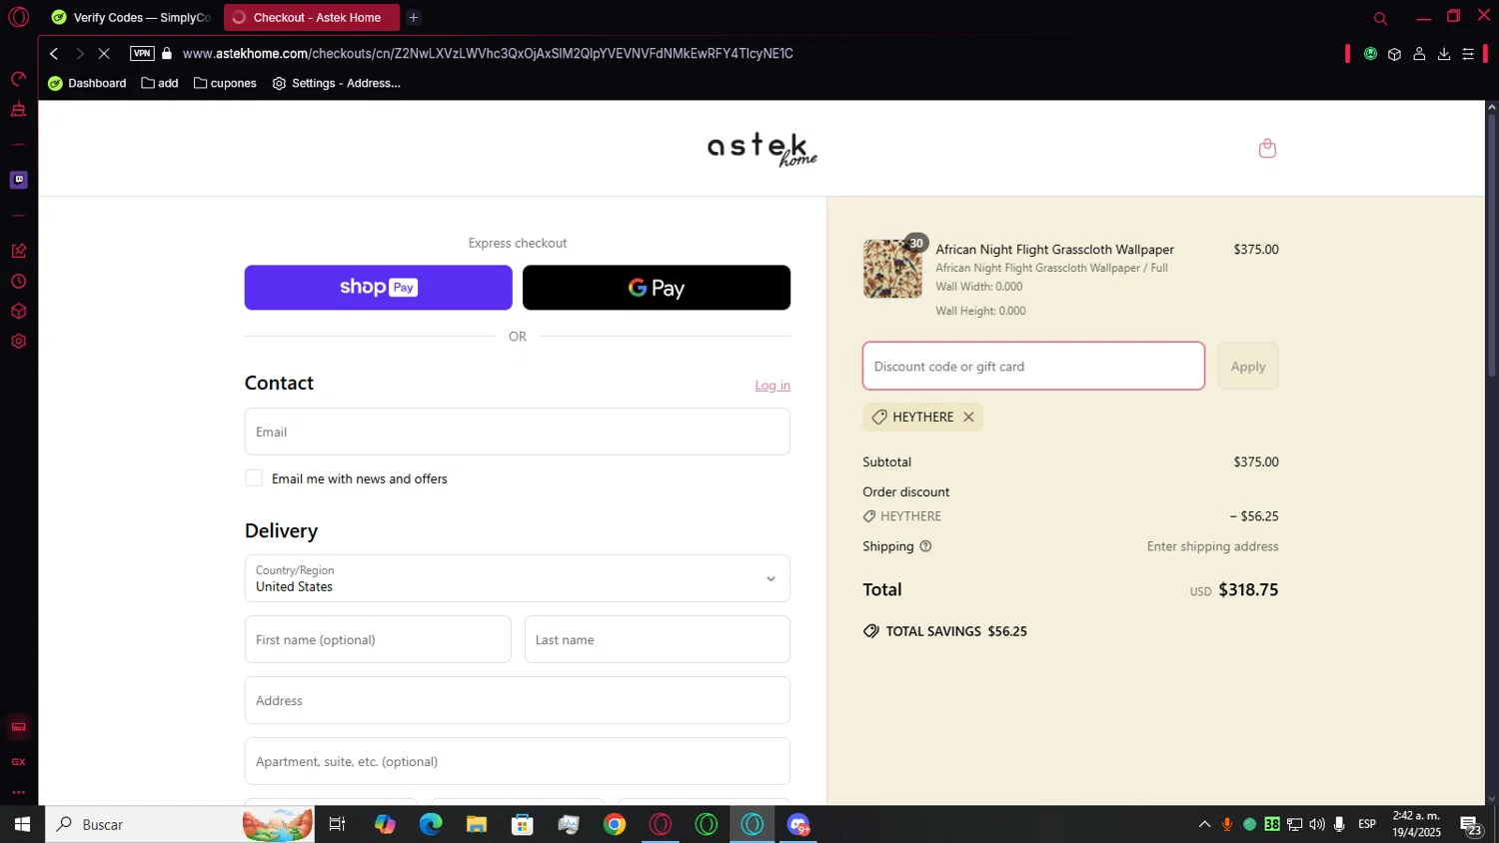Viewport: 1499px width, 843px height.
Task: Open GX Cleaner broom icon in sidebar
Action: tap(18, 110)
